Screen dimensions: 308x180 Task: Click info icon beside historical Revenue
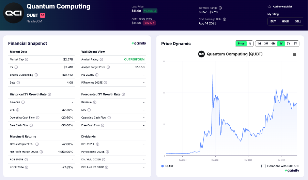click(23, 102)
